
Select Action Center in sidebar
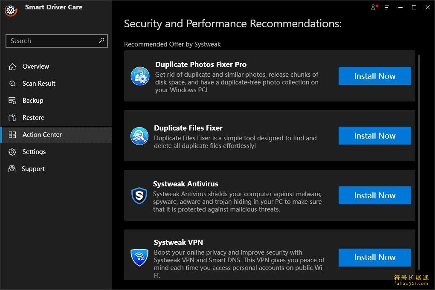pyautogui.click(x=56, y=135)
